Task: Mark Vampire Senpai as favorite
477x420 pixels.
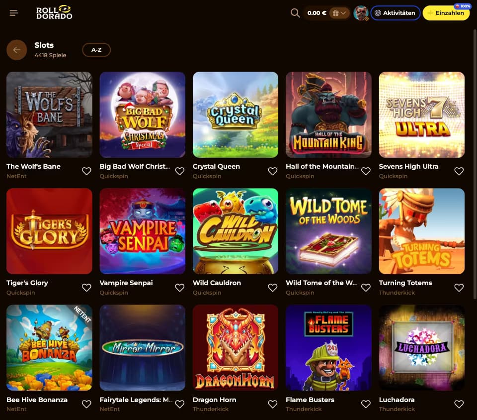Action: (180, 288)
